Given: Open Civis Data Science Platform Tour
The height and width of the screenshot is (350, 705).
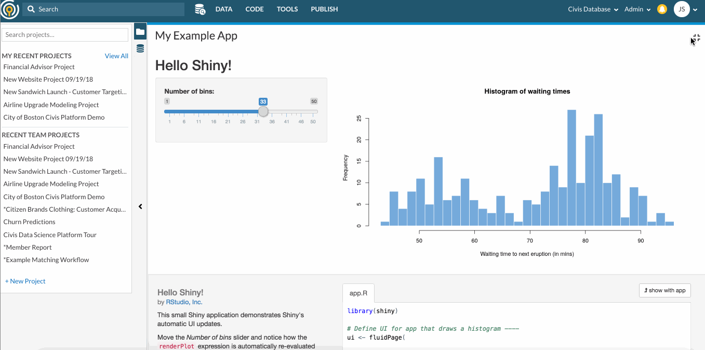Looking at the screenshot, I should [50, 235].
